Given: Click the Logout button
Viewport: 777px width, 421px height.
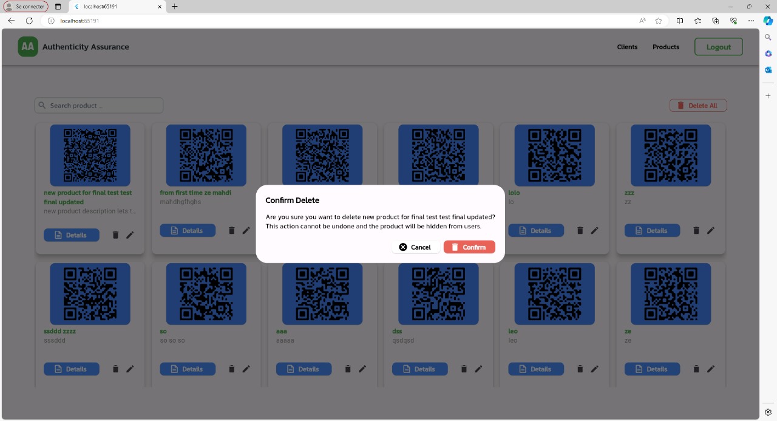Looking at the screenshot, I should [x=719, y=47].
